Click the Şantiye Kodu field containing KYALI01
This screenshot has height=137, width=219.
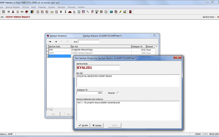[x=98, y=67]
